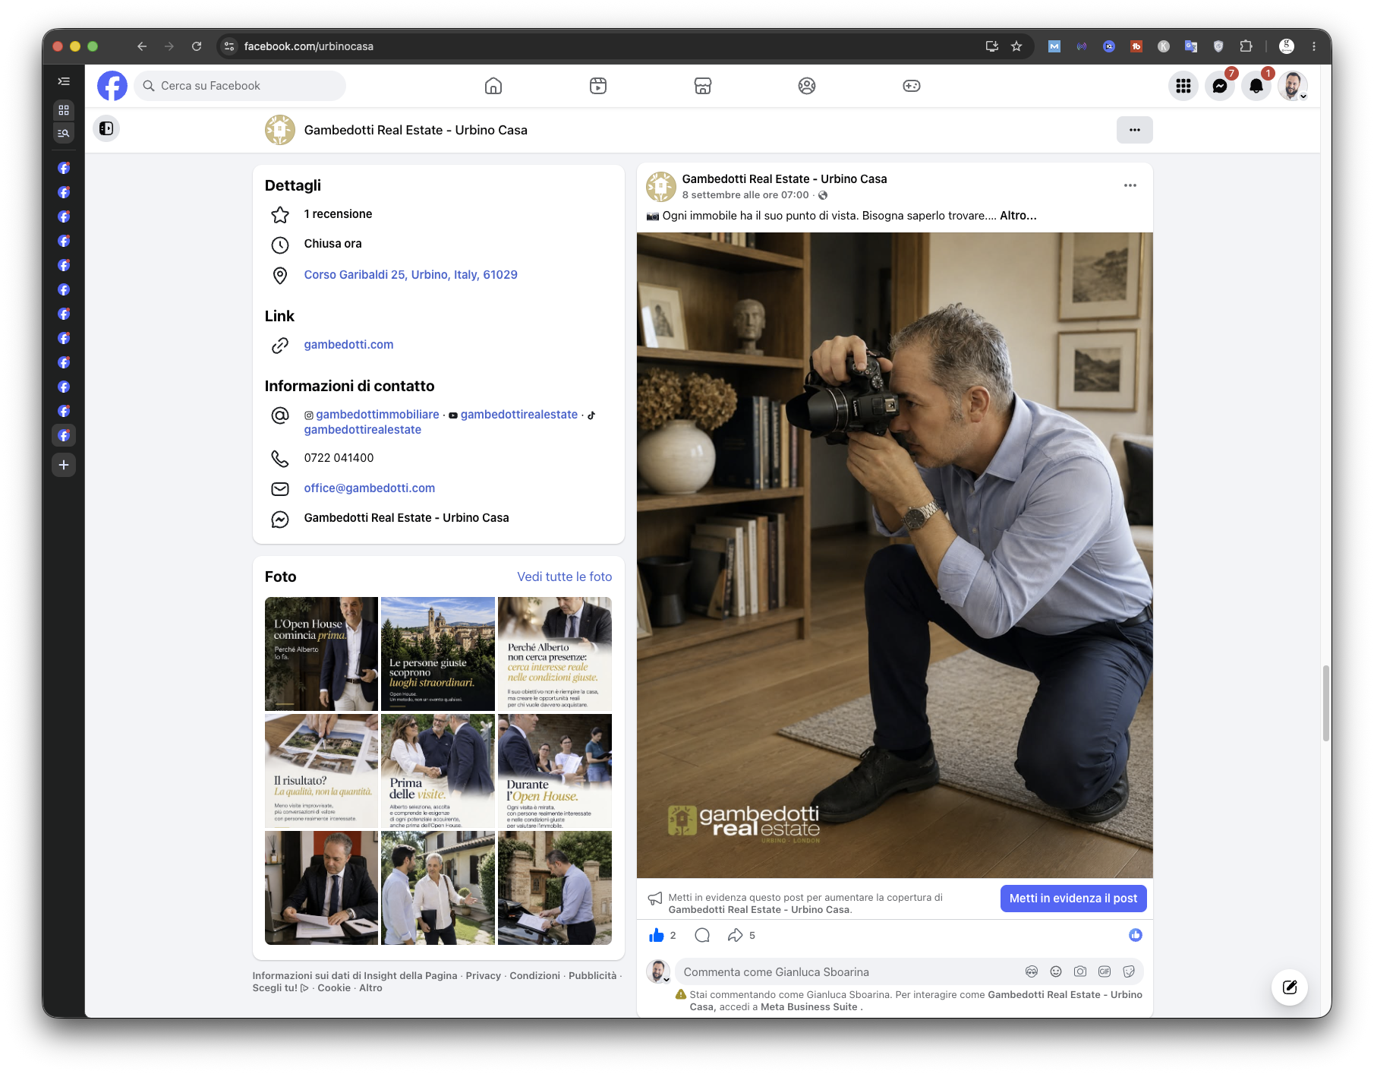
Task: Insert an emoji in the comment box
Action: click(x=1056, y=971)
